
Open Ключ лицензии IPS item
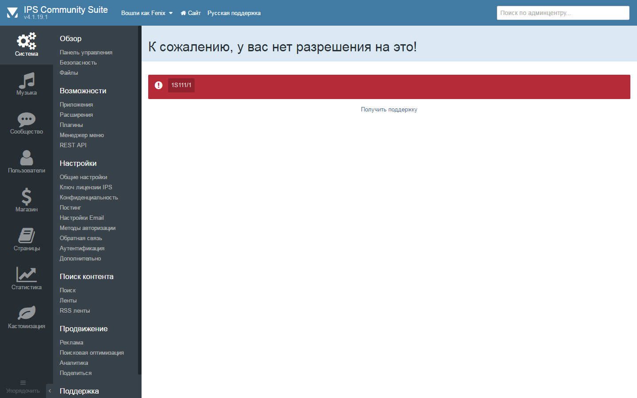86,187
